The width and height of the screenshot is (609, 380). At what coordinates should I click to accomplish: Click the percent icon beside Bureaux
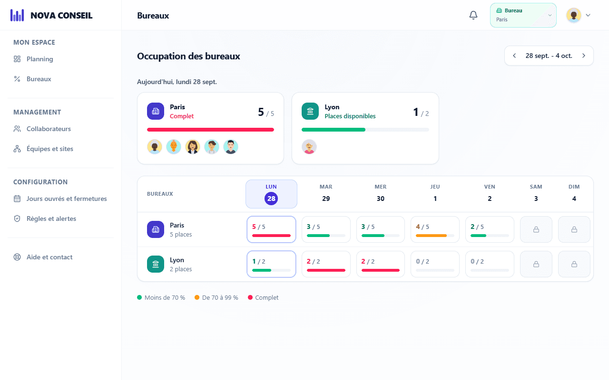click(x=17, y=79)
